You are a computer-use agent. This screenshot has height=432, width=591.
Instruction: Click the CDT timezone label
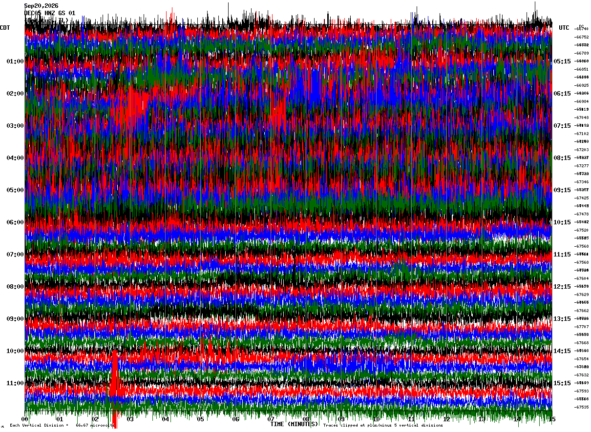[5, 28]
